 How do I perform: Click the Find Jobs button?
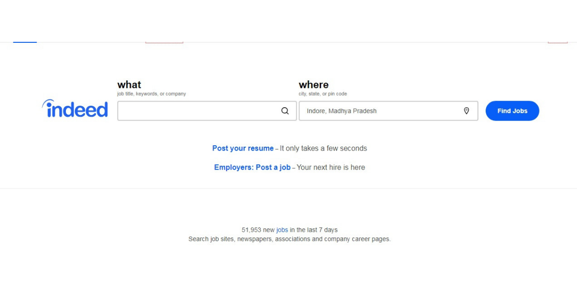click(512, 111)
